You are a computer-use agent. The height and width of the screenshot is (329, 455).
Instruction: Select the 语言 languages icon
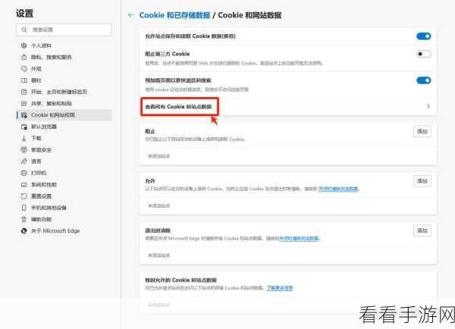24,161
